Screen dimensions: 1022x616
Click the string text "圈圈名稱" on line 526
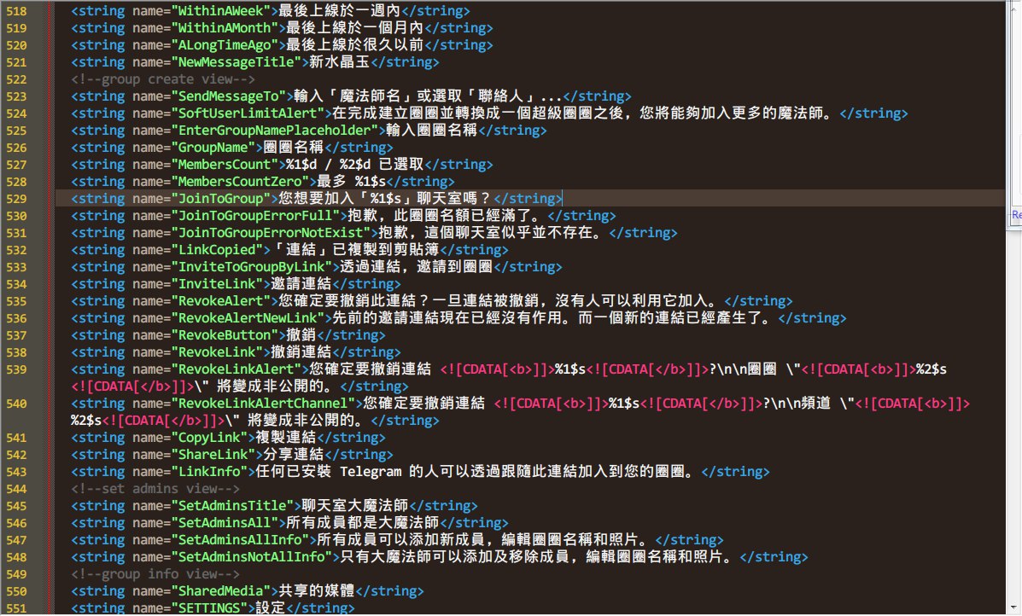pos(294,147)
